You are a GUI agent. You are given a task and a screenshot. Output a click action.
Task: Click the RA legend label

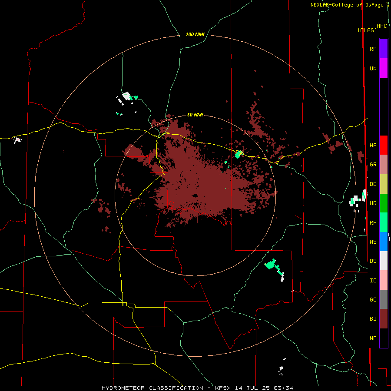click(x=373, y=223)
